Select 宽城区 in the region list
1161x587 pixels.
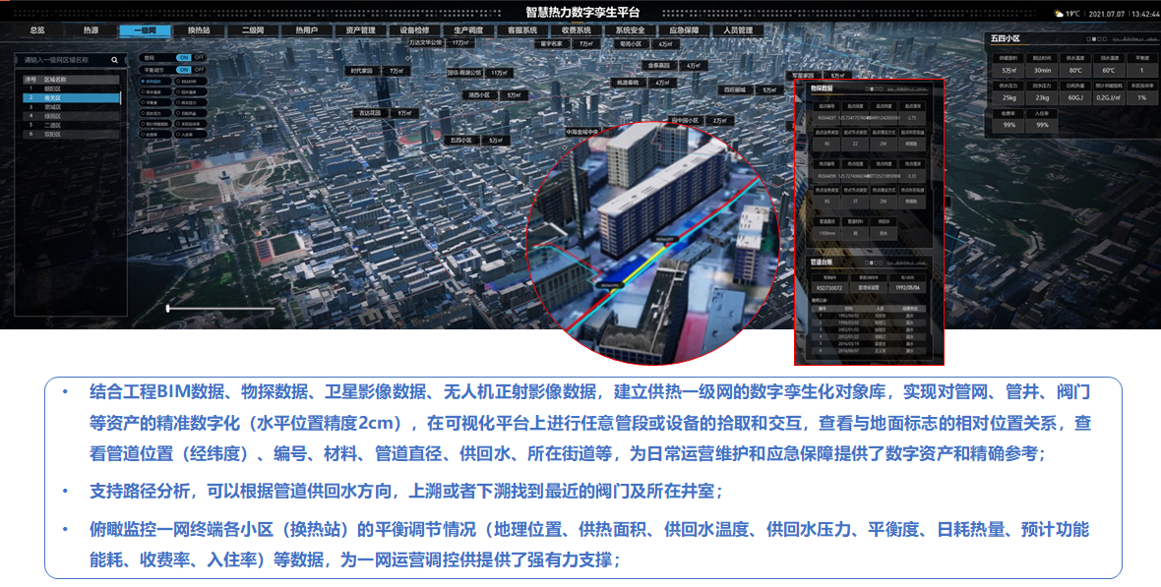(53, 107)
